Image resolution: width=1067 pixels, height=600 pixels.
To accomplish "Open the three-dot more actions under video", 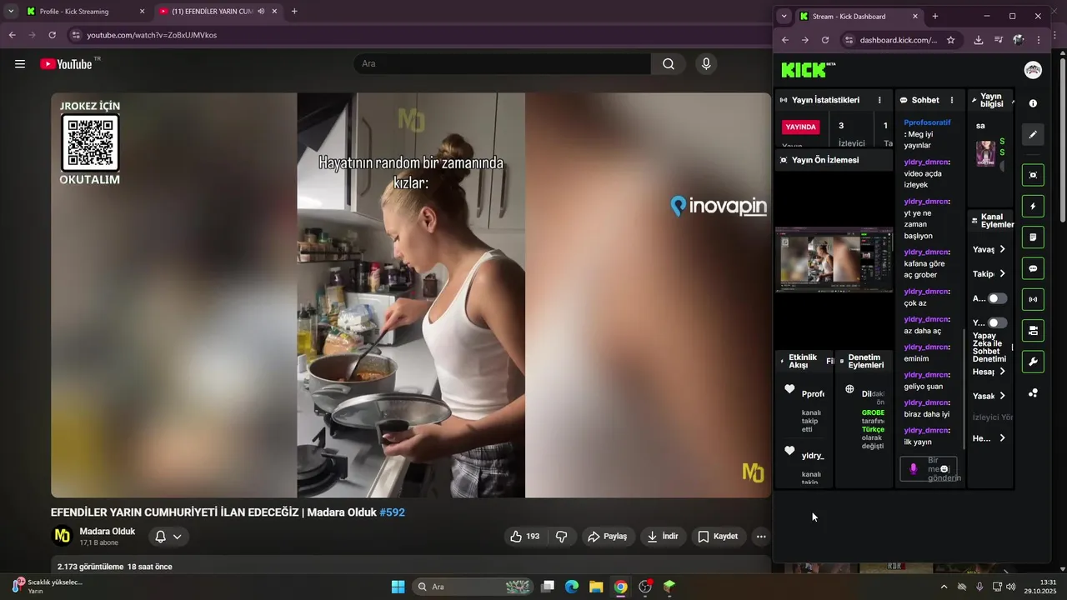I will tap(761, 537).
